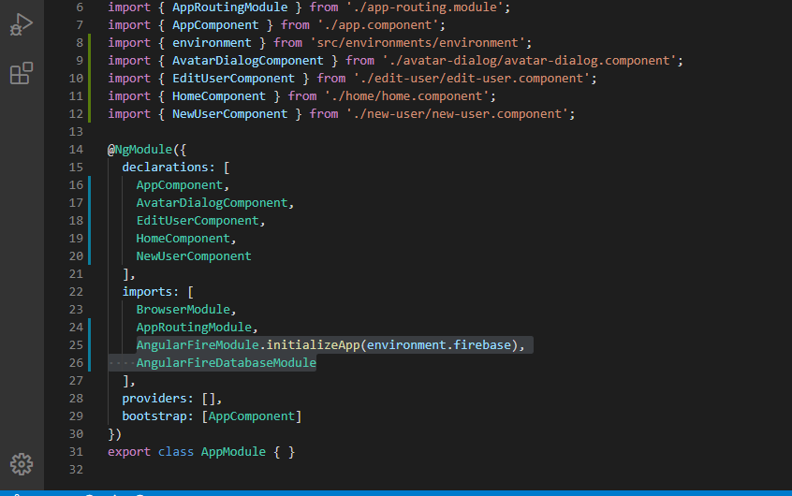Image resolution: width=792 pixels, height=496 pixels.
Task: Click line number 14 in the gutter
Action: point(76,150)
